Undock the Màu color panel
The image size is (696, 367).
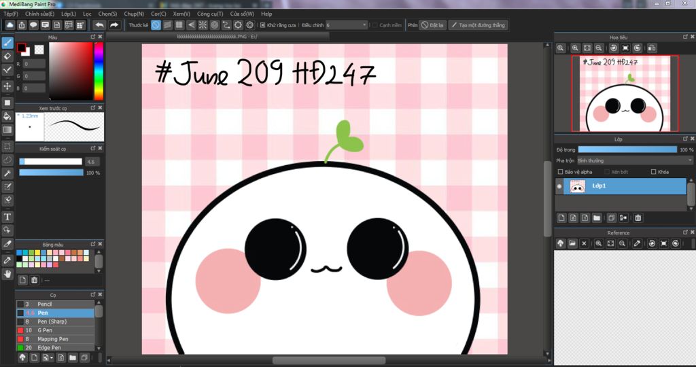[93, 37]
